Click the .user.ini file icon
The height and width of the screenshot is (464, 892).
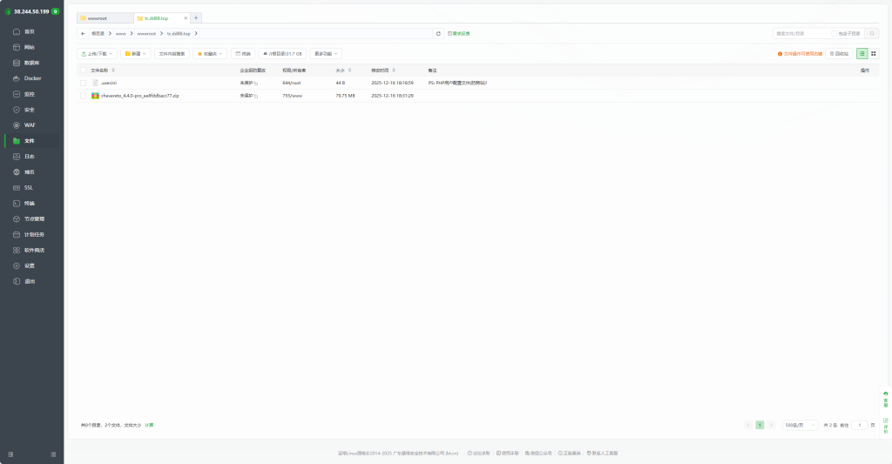pos(95,83)
